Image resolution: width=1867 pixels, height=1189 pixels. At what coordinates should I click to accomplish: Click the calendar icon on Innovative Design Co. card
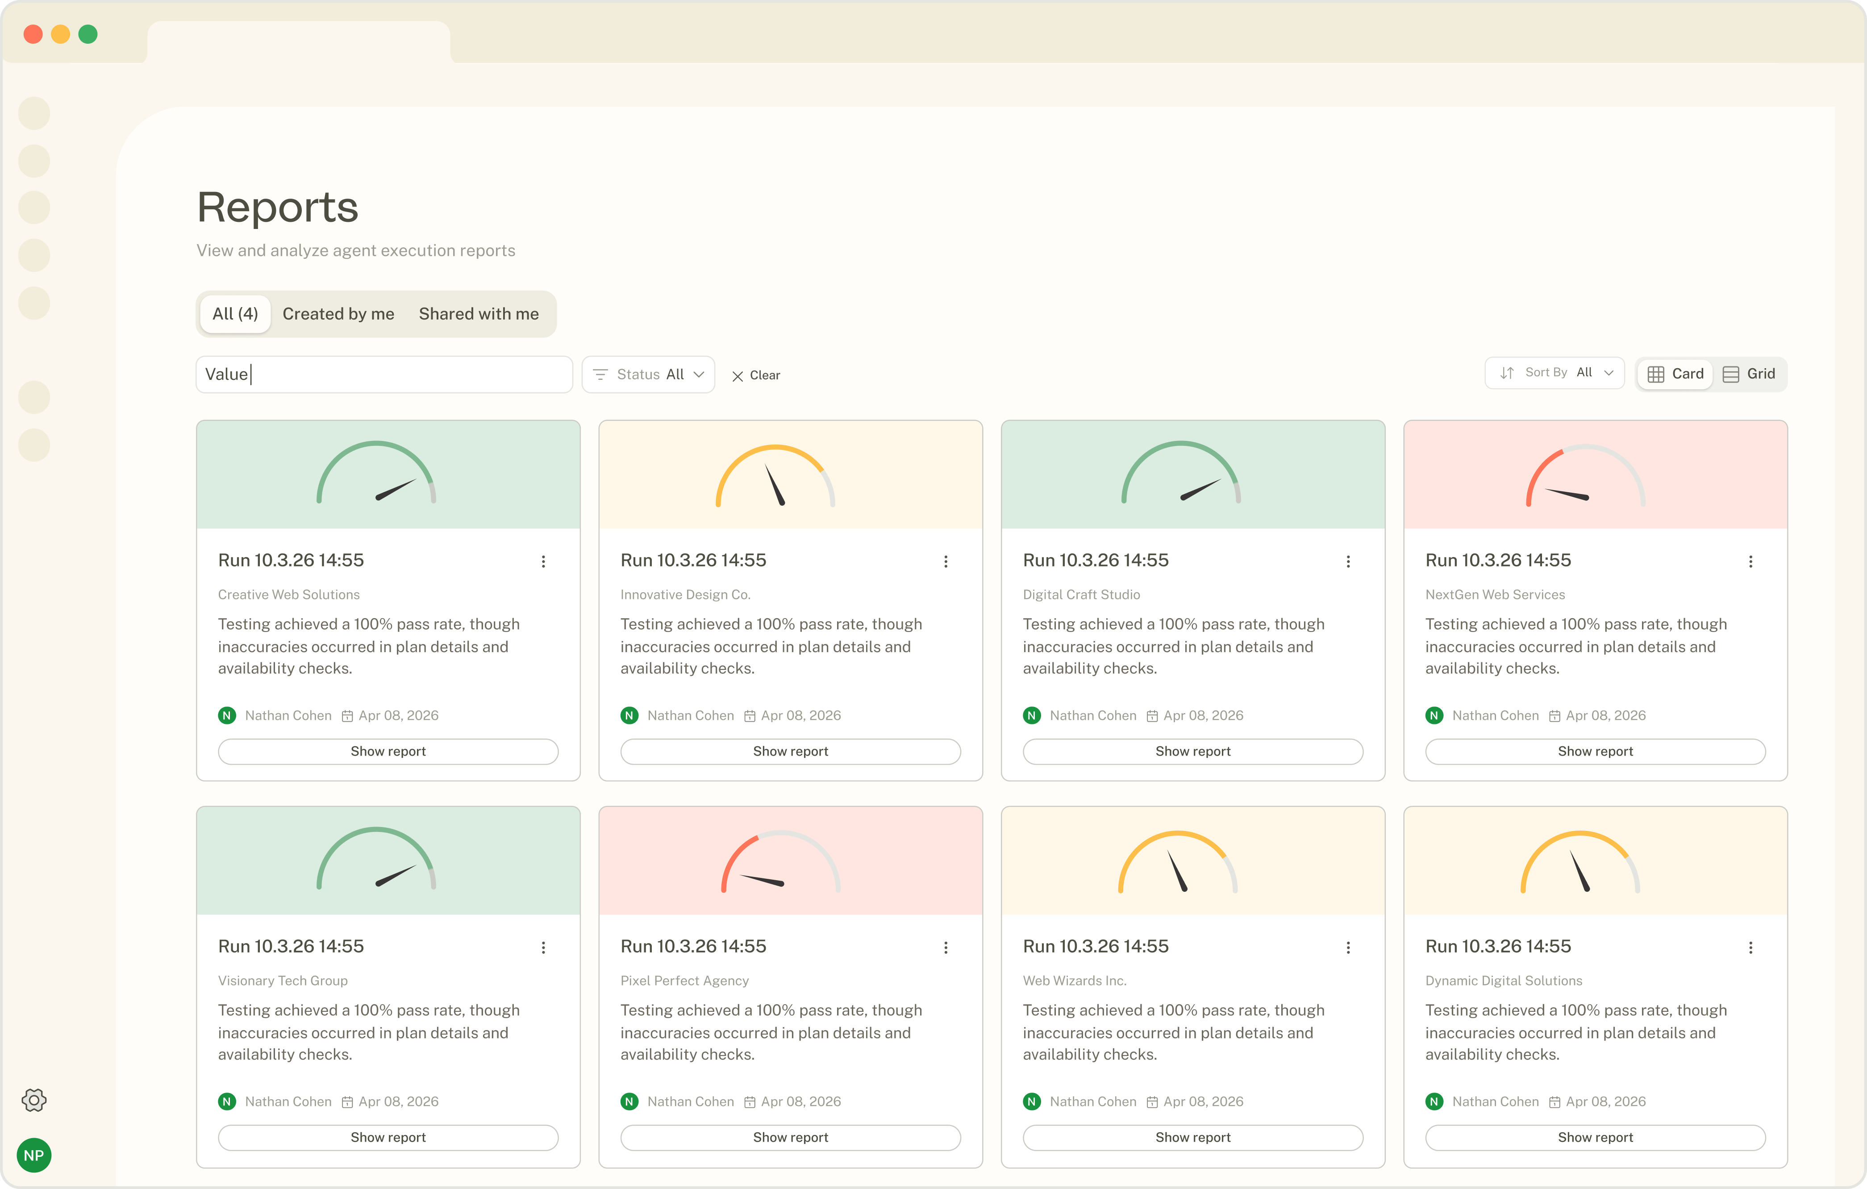tap(750, 716)
